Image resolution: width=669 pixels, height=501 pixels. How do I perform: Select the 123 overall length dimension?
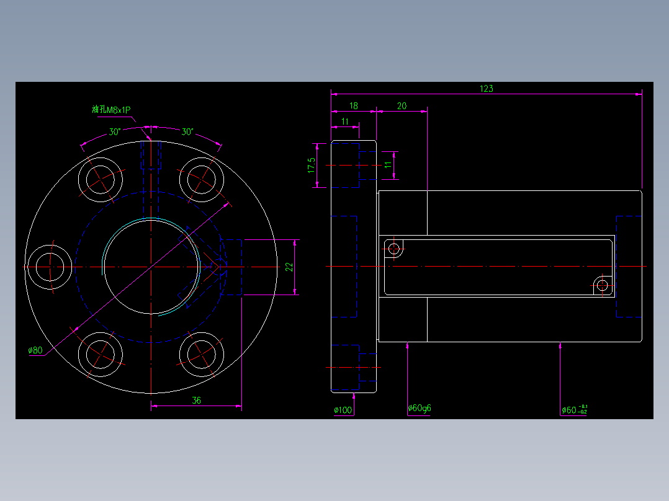click(487, 89)
